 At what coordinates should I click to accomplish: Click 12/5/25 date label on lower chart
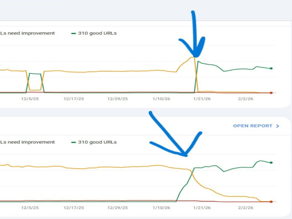30,208
